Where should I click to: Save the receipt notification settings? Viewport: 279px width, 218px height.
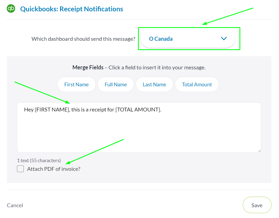257,205
